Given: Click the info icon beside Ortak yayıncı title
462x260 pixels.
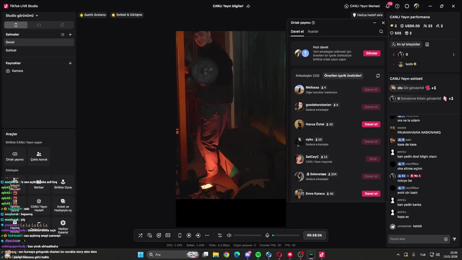Looking at the screenshot, I should coord(313,23).
